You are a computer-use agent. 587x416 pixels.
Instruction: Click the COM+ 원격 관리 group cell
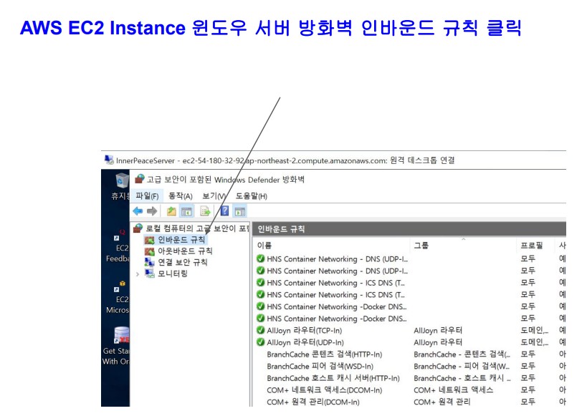click(442, 402)
